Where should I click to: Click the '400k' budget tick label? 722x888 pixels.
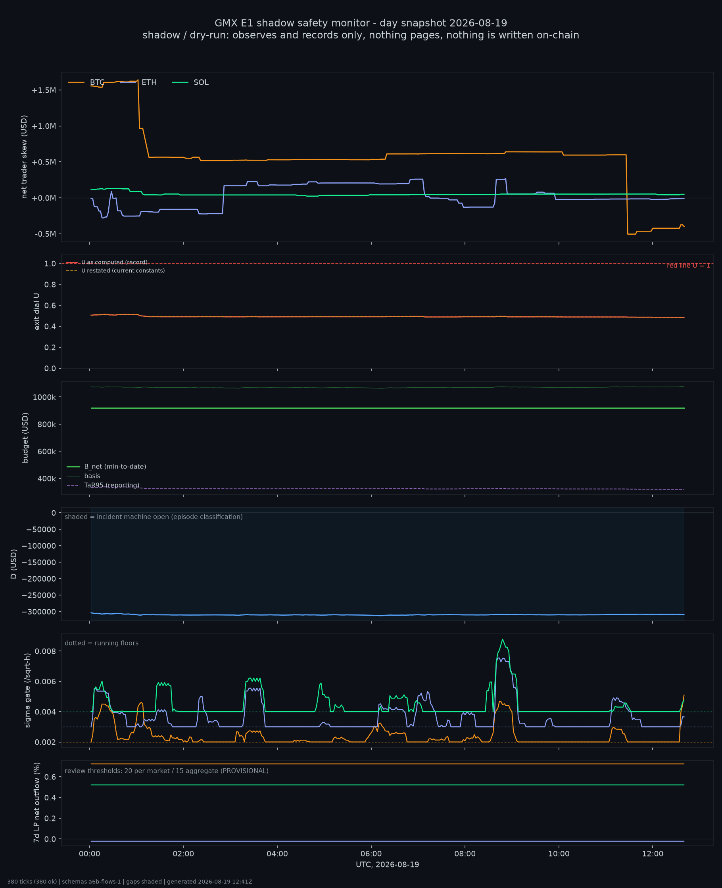tap(46, 479)
